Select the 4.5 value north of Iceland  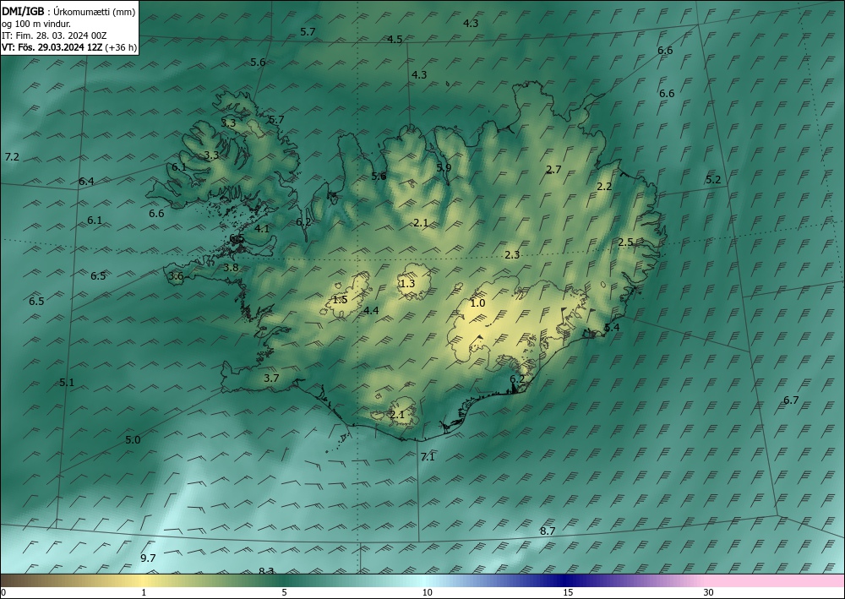(x=395, y=40)
